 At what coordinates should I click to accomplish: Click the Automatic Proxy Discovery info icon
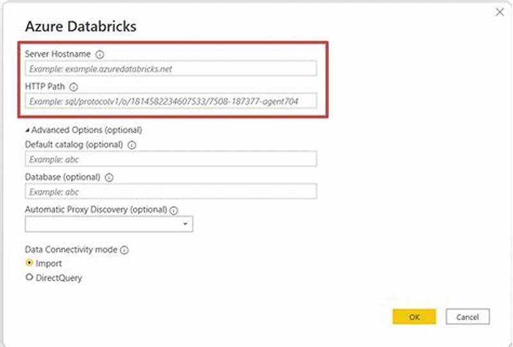[x=174, y=210]
